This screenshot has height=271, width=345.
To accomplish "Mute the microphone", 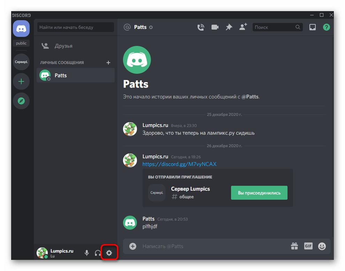I will pyautogui.click(x=87, y=253).
